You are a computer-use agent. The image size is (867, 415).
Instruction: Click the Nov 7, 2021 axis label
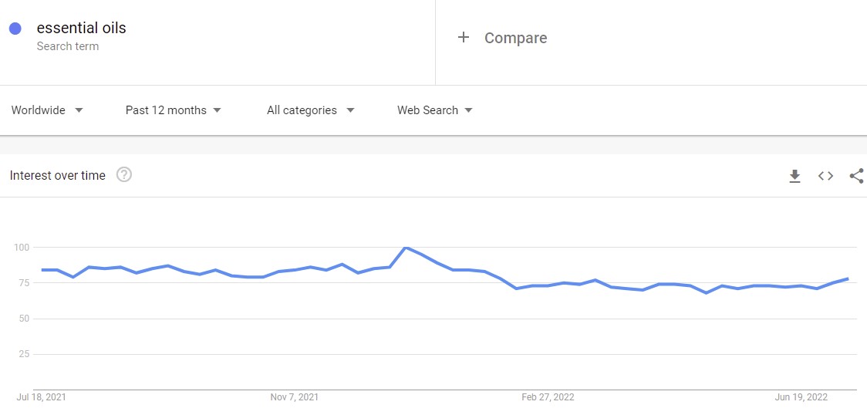point(294,396)
